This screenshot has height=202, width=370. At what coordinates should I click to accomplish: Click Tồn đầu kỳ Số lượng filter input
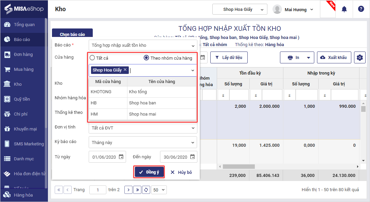coord(239,95)
